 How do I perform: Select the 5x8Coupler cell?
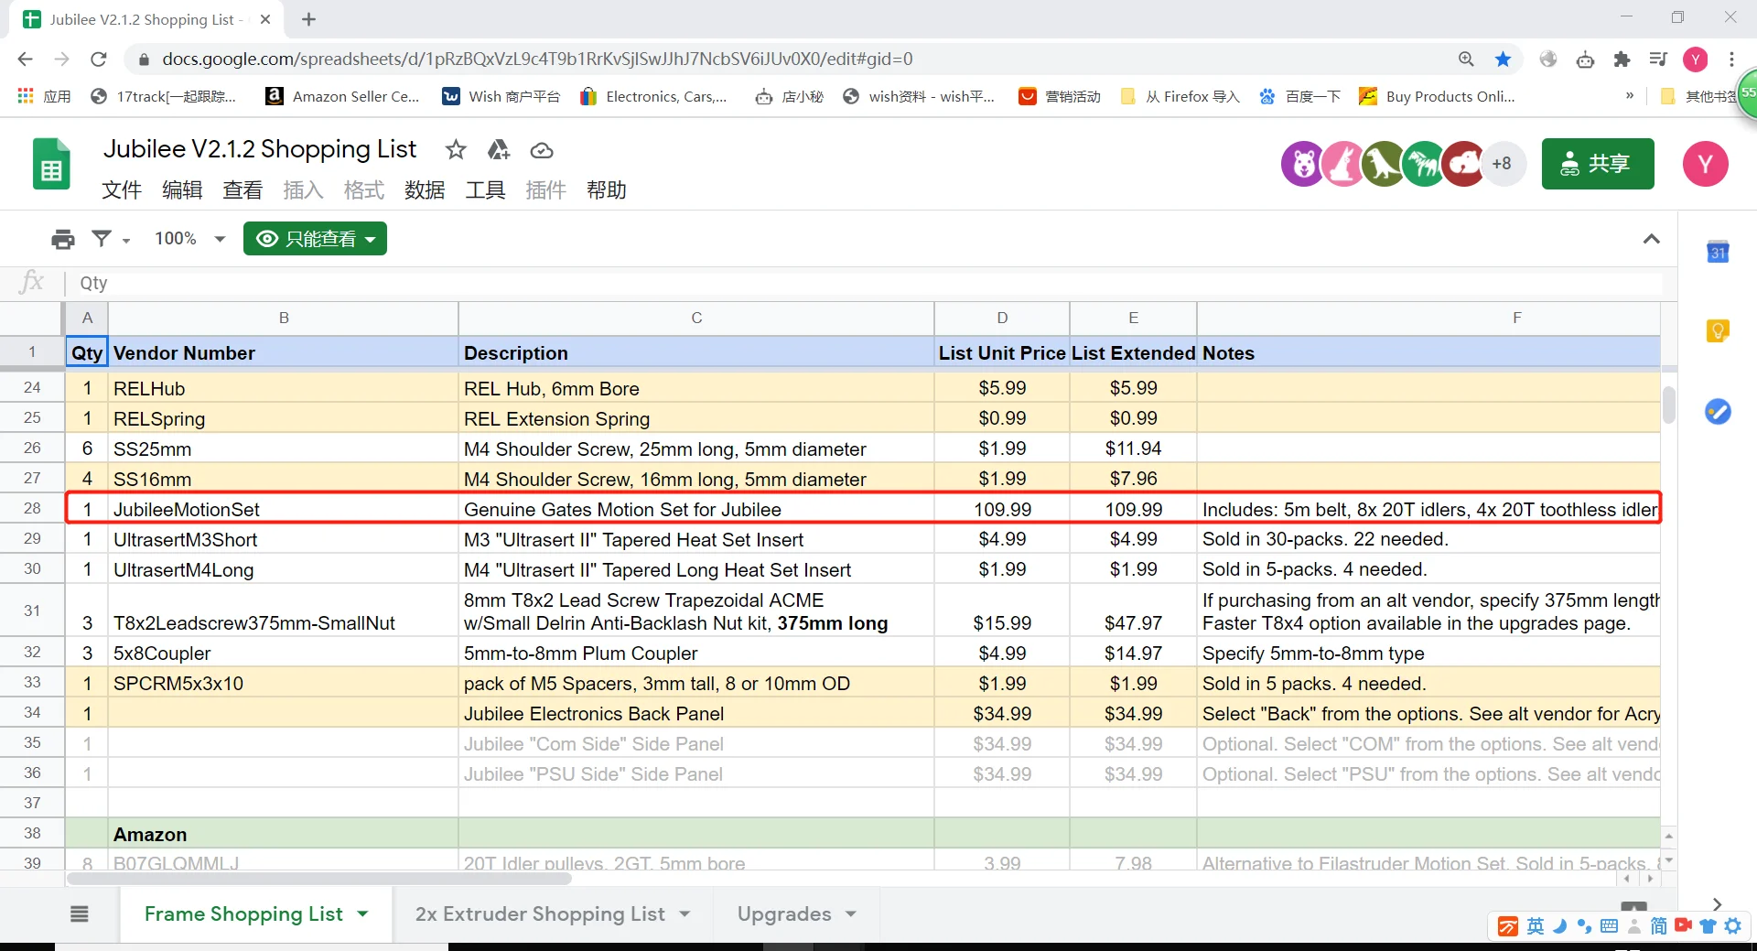coord(284,654)
